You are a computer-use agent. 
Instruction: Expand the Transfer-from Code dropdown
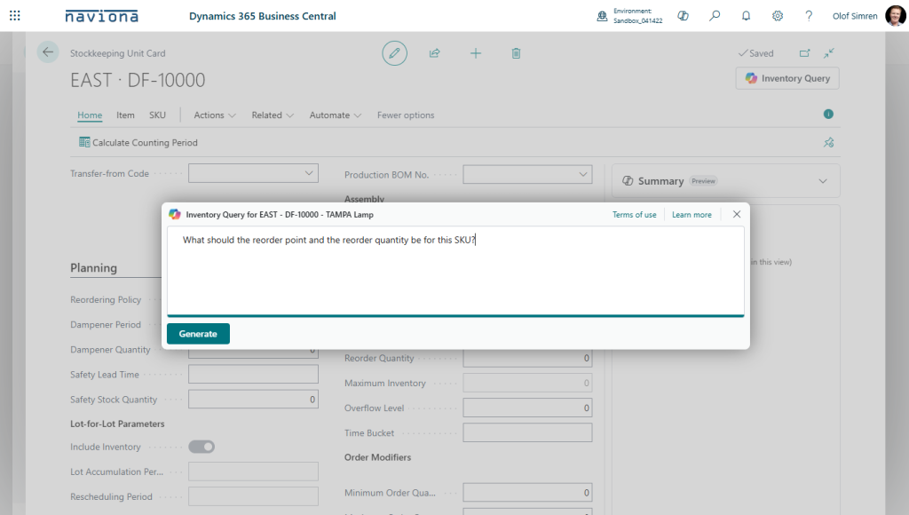pyautogui.click(x=309, y=173)
